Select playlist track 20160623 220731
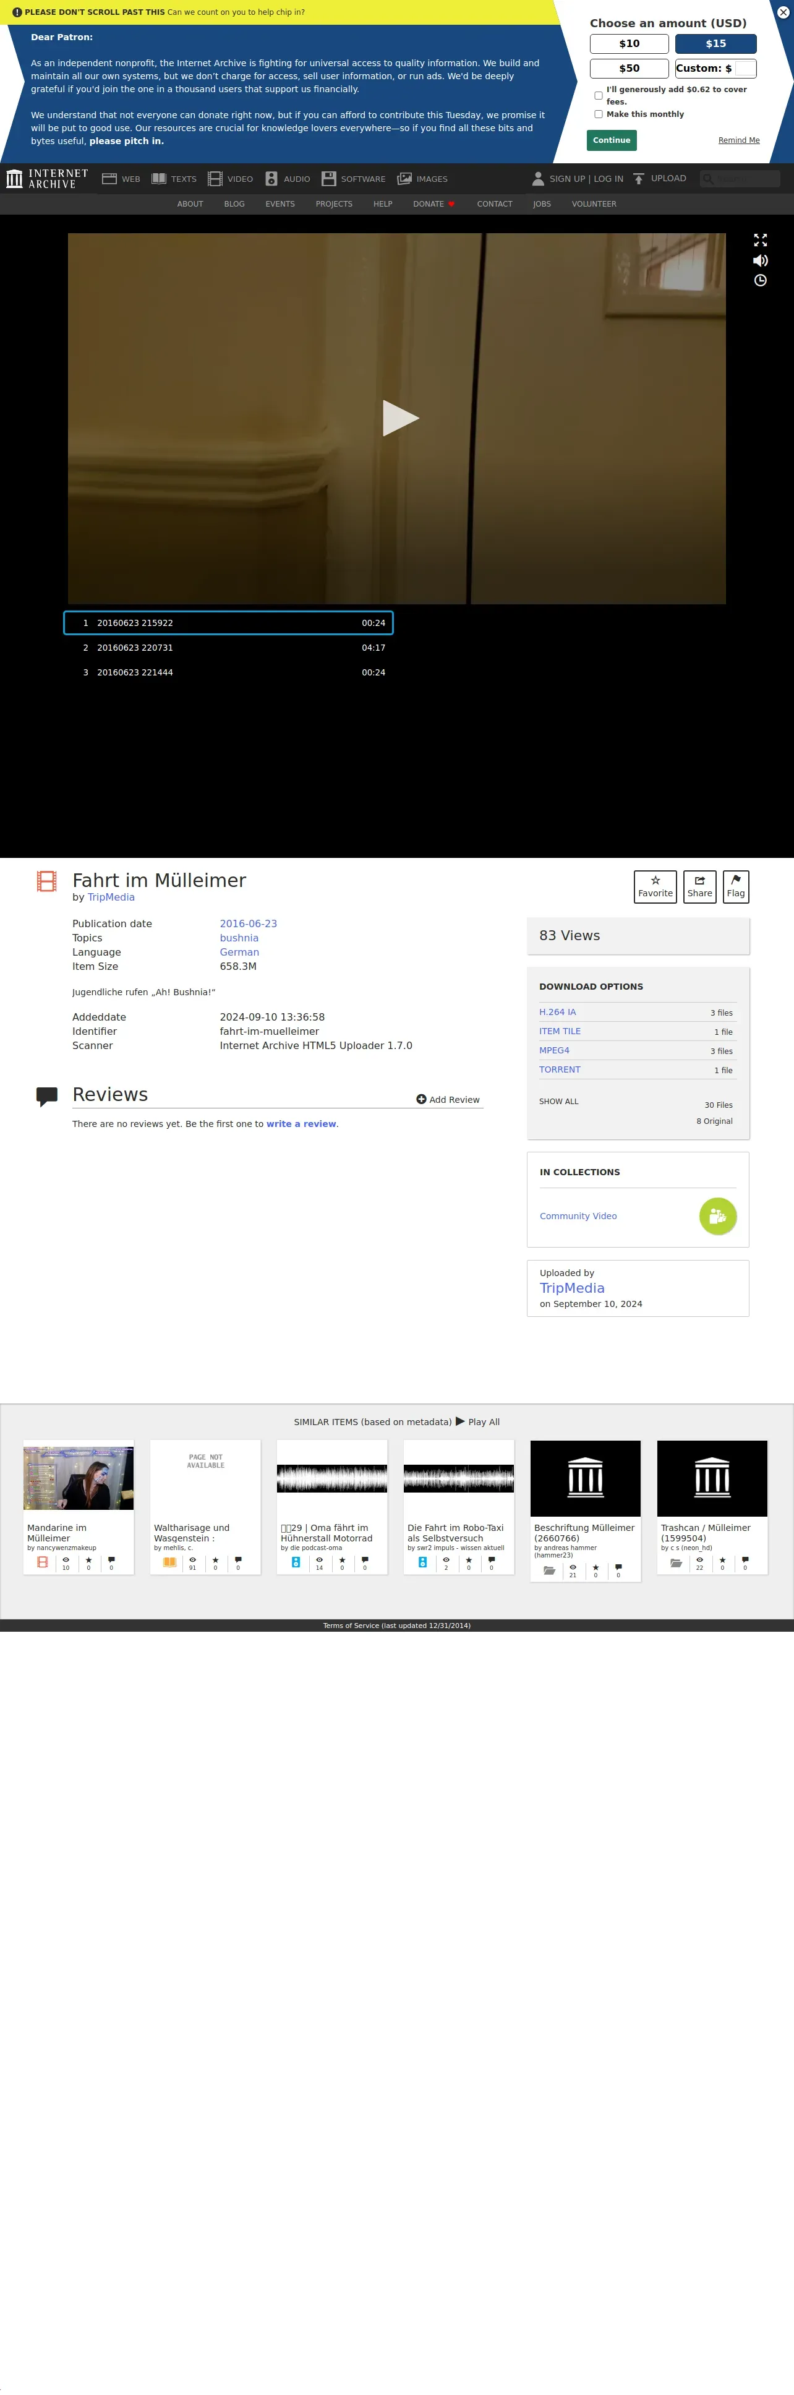 coord(229,648)
